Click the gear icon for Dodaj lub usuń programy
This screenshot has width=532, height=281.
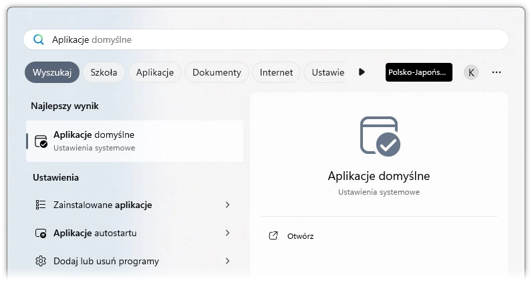coord(41,261)
